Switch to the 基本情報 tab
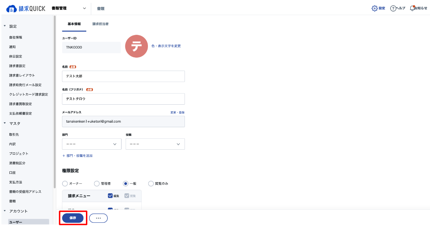The height and width of the screenshot is (227, 430). click(74, 24)
